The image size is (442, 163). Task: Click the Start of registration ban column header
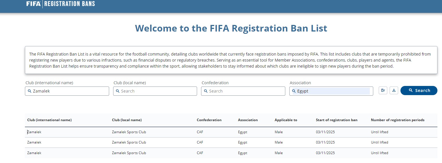pyautogui.click(x=336, y=120)
